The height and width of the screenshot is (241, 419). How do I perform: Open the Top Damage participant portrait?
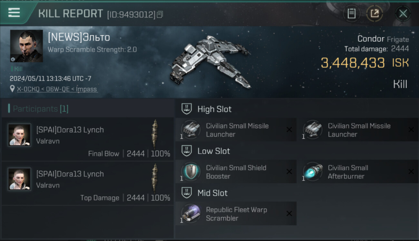20,179
